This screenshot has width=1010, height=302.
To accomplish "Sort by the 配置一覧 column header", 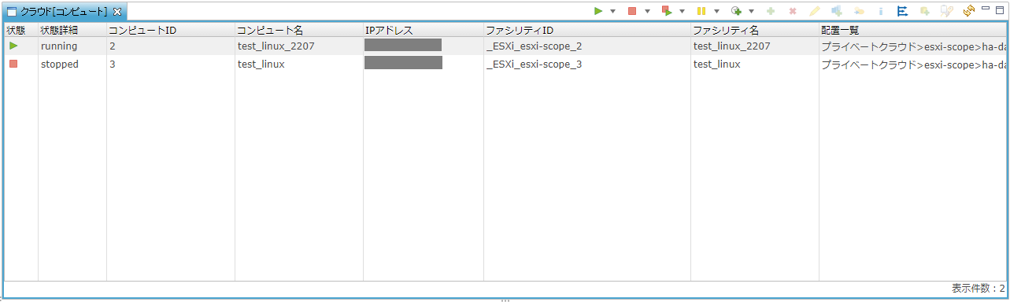I will coord(913,30).
